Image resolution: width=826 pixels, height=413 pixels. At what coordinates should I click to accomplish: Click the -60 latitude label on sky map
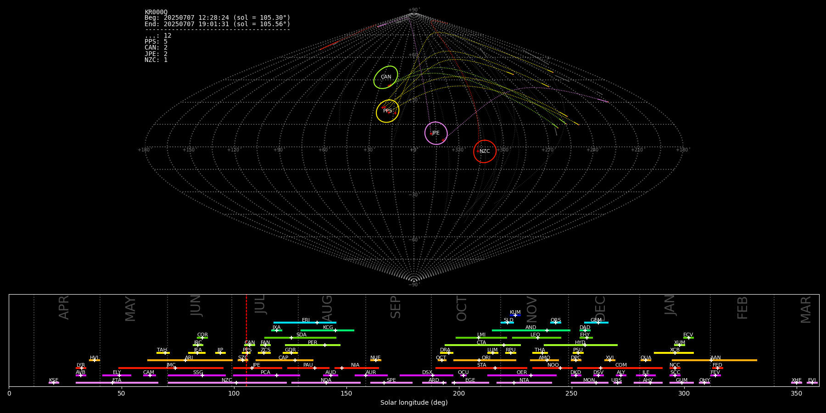pos(413,240)
